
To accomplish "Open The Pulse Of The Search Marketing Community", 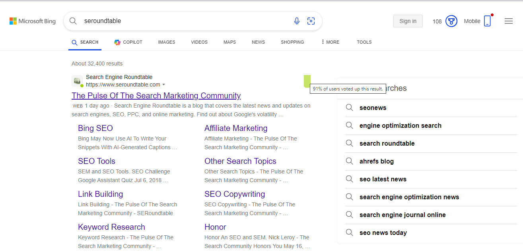I will click(156, 96).
